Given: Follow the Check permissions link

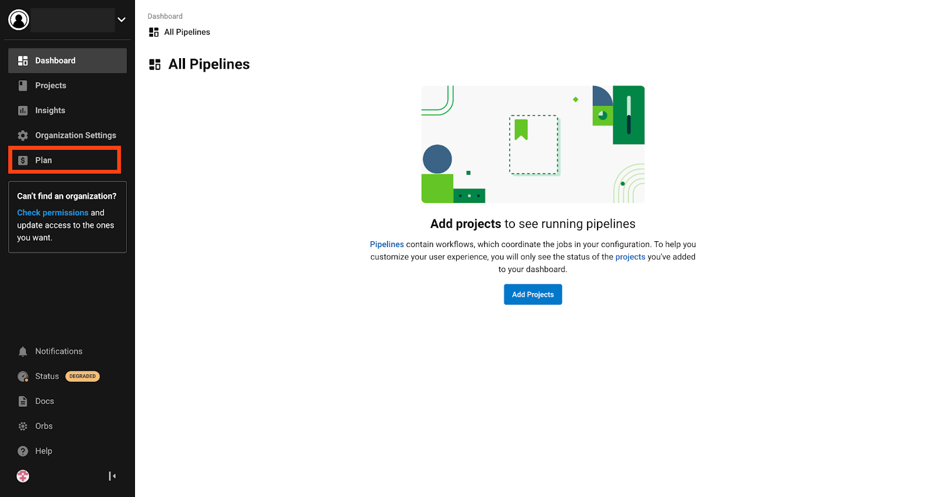Looking at the screenshot, I should coord(52,213).
